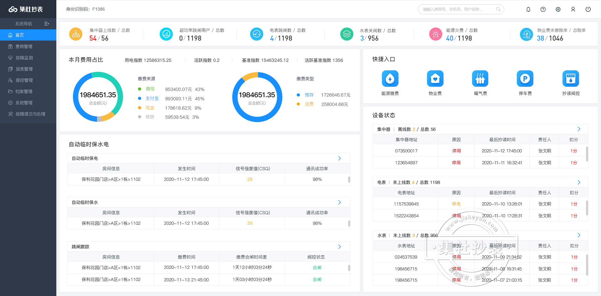Collapse the 系统导航 sidebar menu
This screenshot has width=601, height=296.
[x=47, y=24]
